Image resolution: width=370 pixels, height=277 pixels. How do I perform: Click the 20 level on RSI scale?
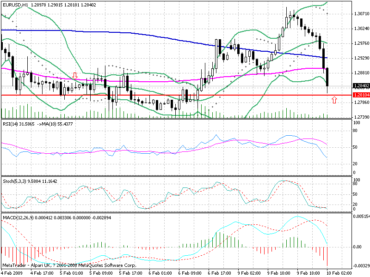point(355,164)
